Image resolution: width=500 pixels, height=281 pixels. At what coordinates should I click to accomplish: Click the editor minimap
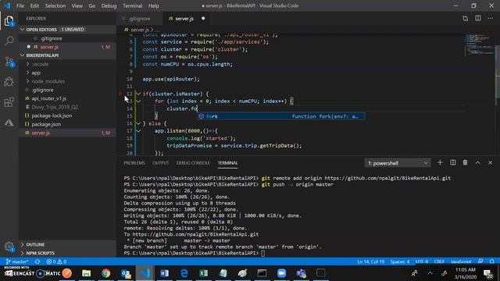pyautogui.click(x=479, y=44)
